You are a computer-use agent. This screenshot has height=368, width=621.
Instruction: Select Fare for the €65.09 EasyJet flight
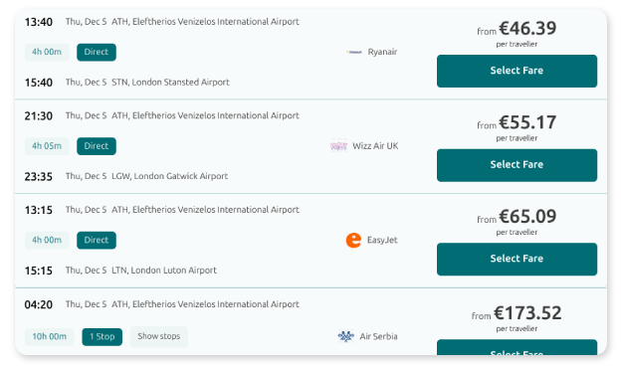pos(517,259)
